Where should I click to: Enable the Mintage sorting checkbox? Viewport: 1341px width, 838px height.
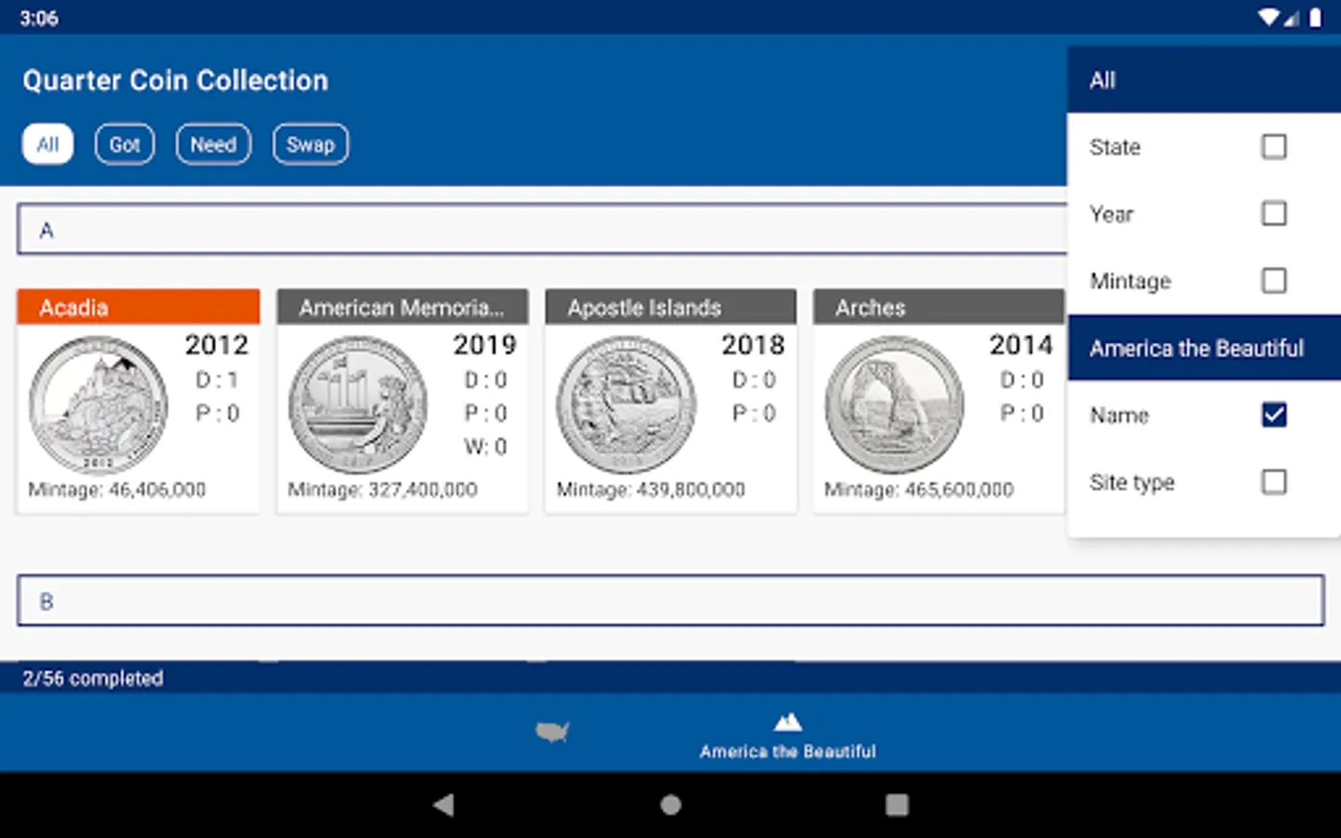tap(1274, 280)
